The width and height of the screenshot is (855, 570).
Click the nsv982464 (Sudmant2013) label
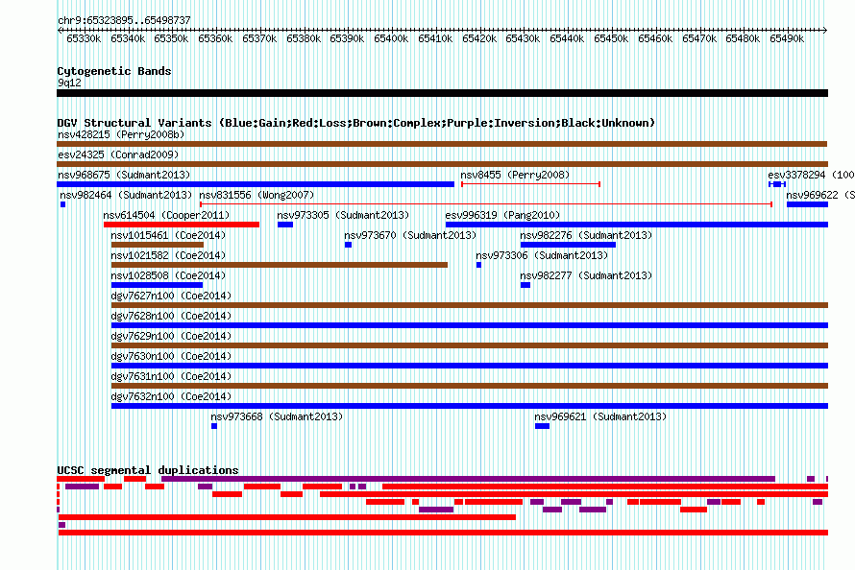(126, 195)
